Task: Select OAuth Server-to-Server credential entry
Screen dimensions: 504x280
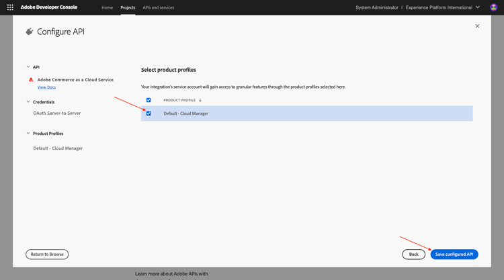Action: coord(57,113)
